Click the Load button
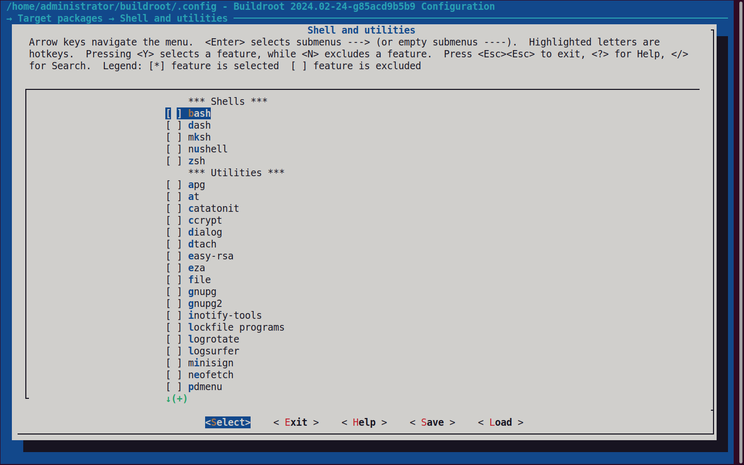 tap(501, 423)
